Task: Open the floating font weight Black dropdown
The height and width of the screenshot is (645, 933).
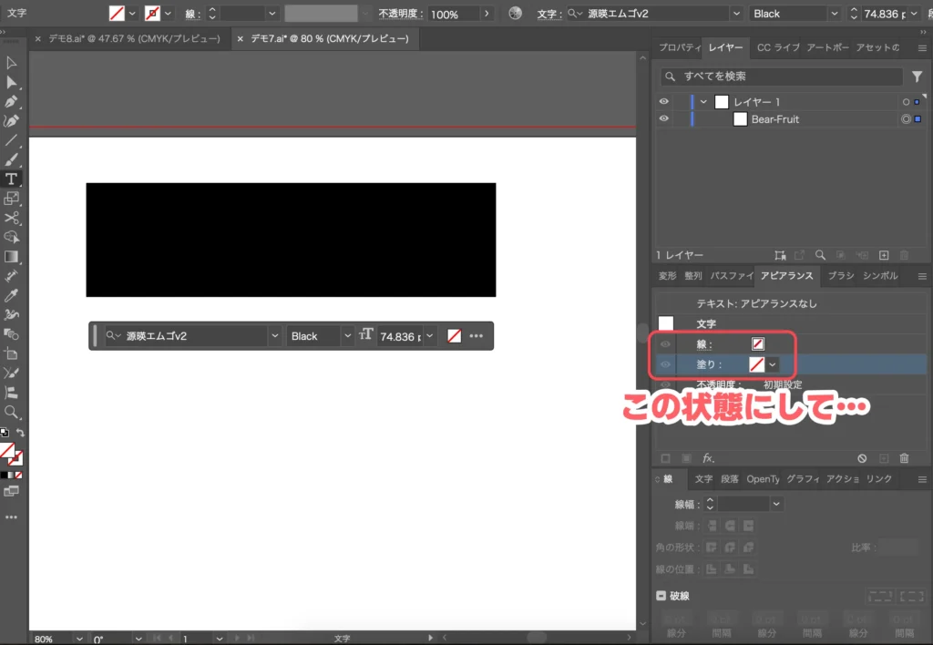Action: (346, 336)
